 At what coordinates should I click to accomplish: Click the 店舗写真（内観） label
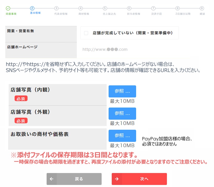point(30,90)
